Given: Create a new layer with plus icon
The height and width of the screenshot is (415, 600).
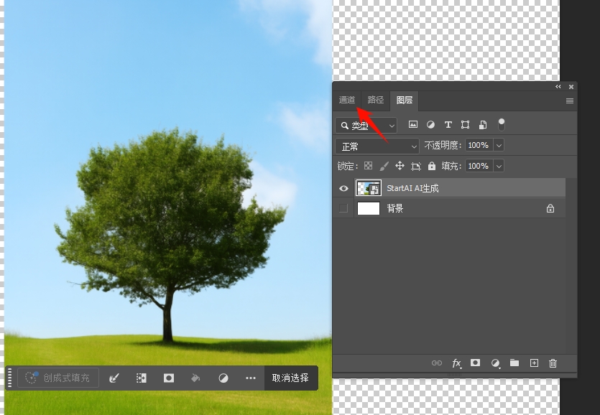Looking at the screenshot, I should (534, 363).
